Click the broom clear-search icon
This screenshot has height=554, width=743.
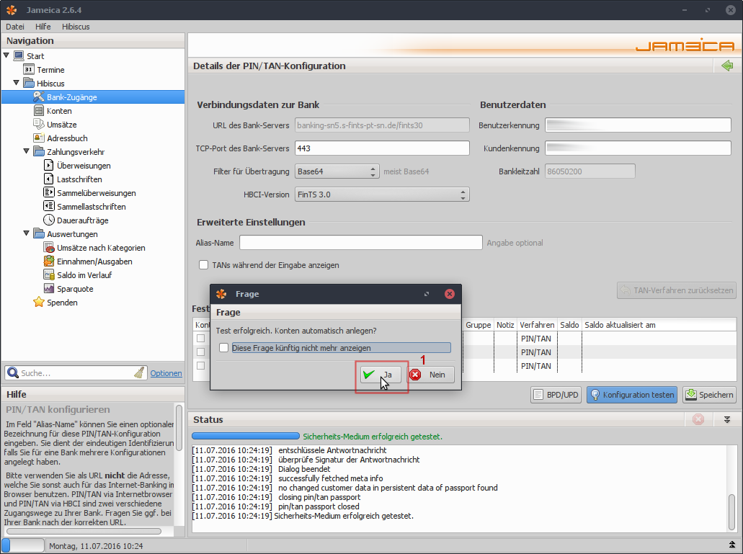(x=139, y=373)
